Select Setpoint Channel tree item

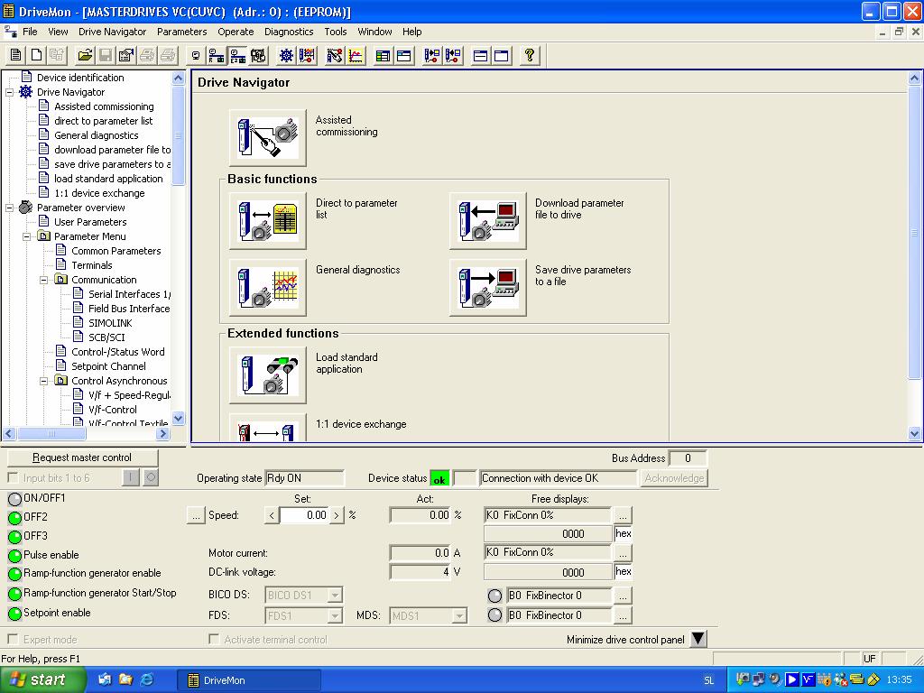[x=108, y=366]
